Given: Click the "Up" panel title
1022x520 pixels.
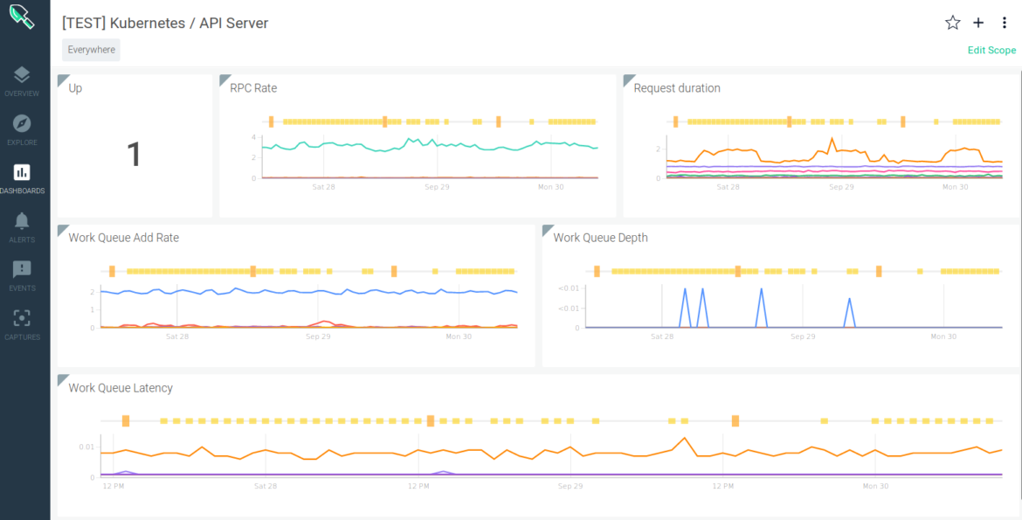Looking at the screenshot, I should pyautogui.click(x=76, y=88).
